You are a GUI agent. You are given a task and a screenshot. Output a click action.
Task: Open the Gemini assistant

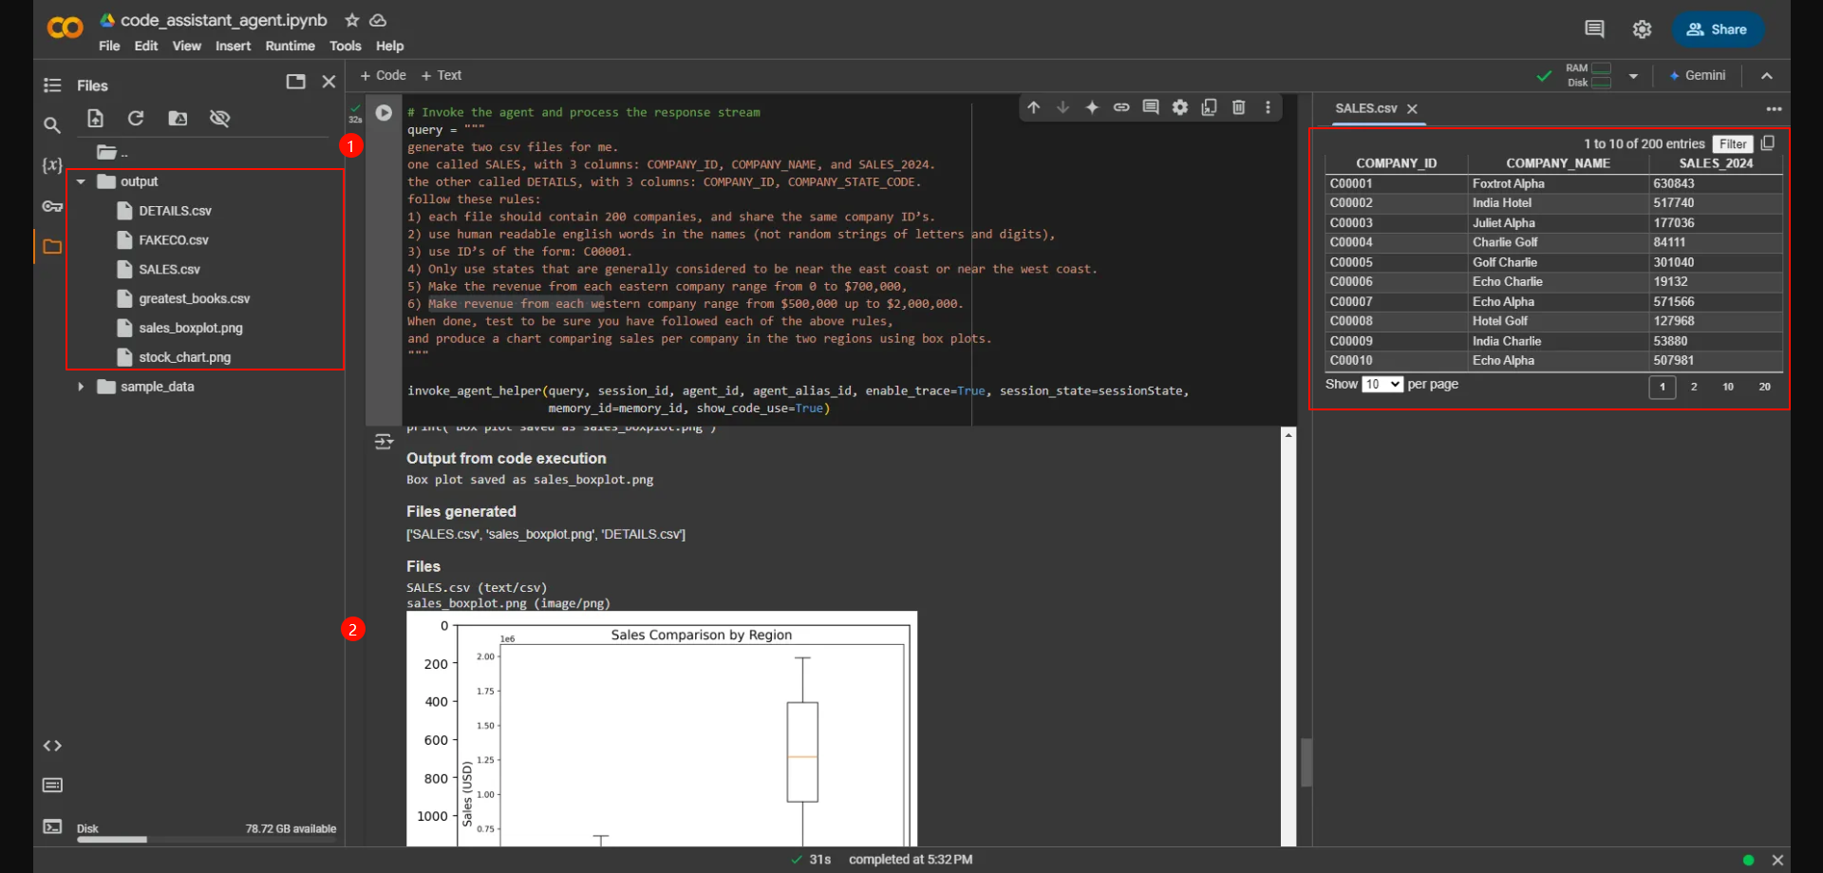pyautogui.click(x=1698, y=75)
